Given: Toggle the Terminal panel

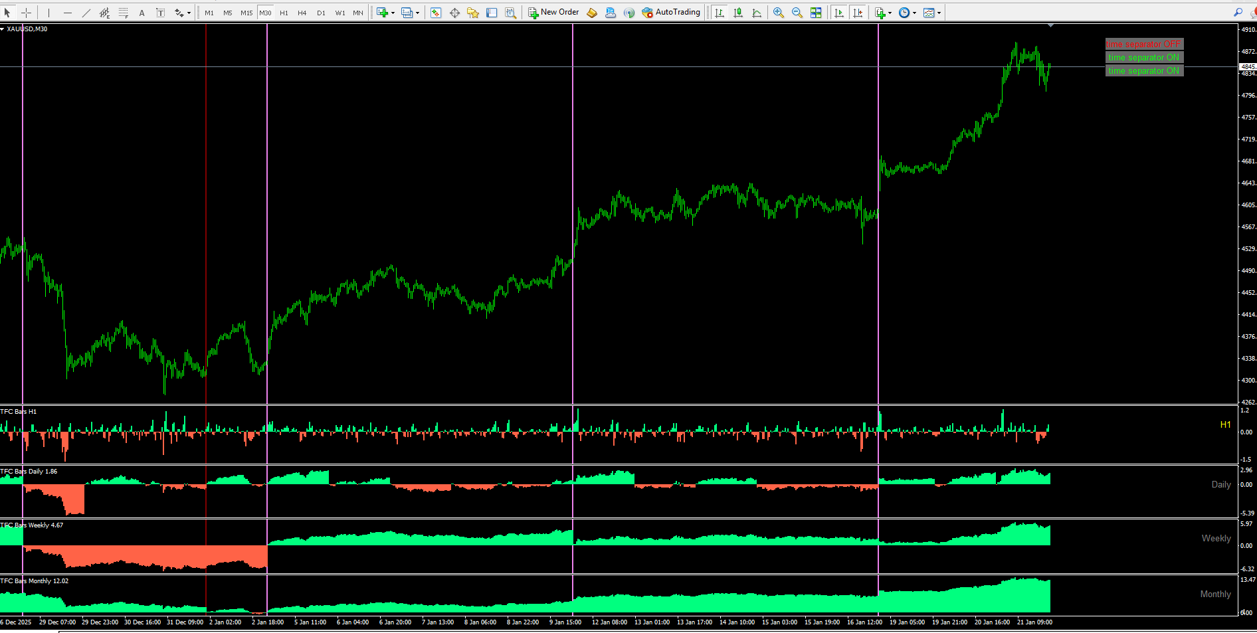Looking at the screenshot, I should tap(492, 13).
